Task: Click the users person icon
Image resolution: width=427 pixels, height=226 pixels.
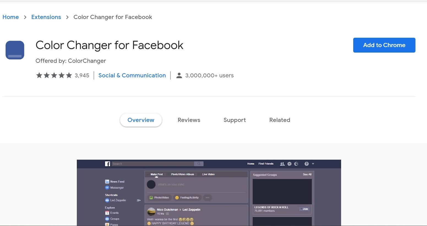Action: tap(179, 75)
